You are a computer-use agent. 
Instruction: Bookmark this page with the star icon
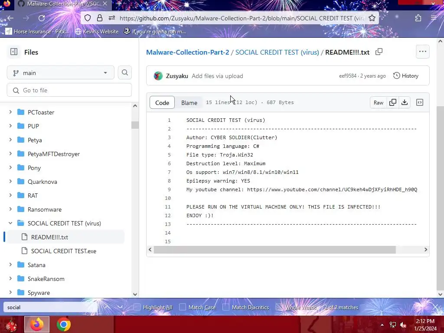[372, 18]
